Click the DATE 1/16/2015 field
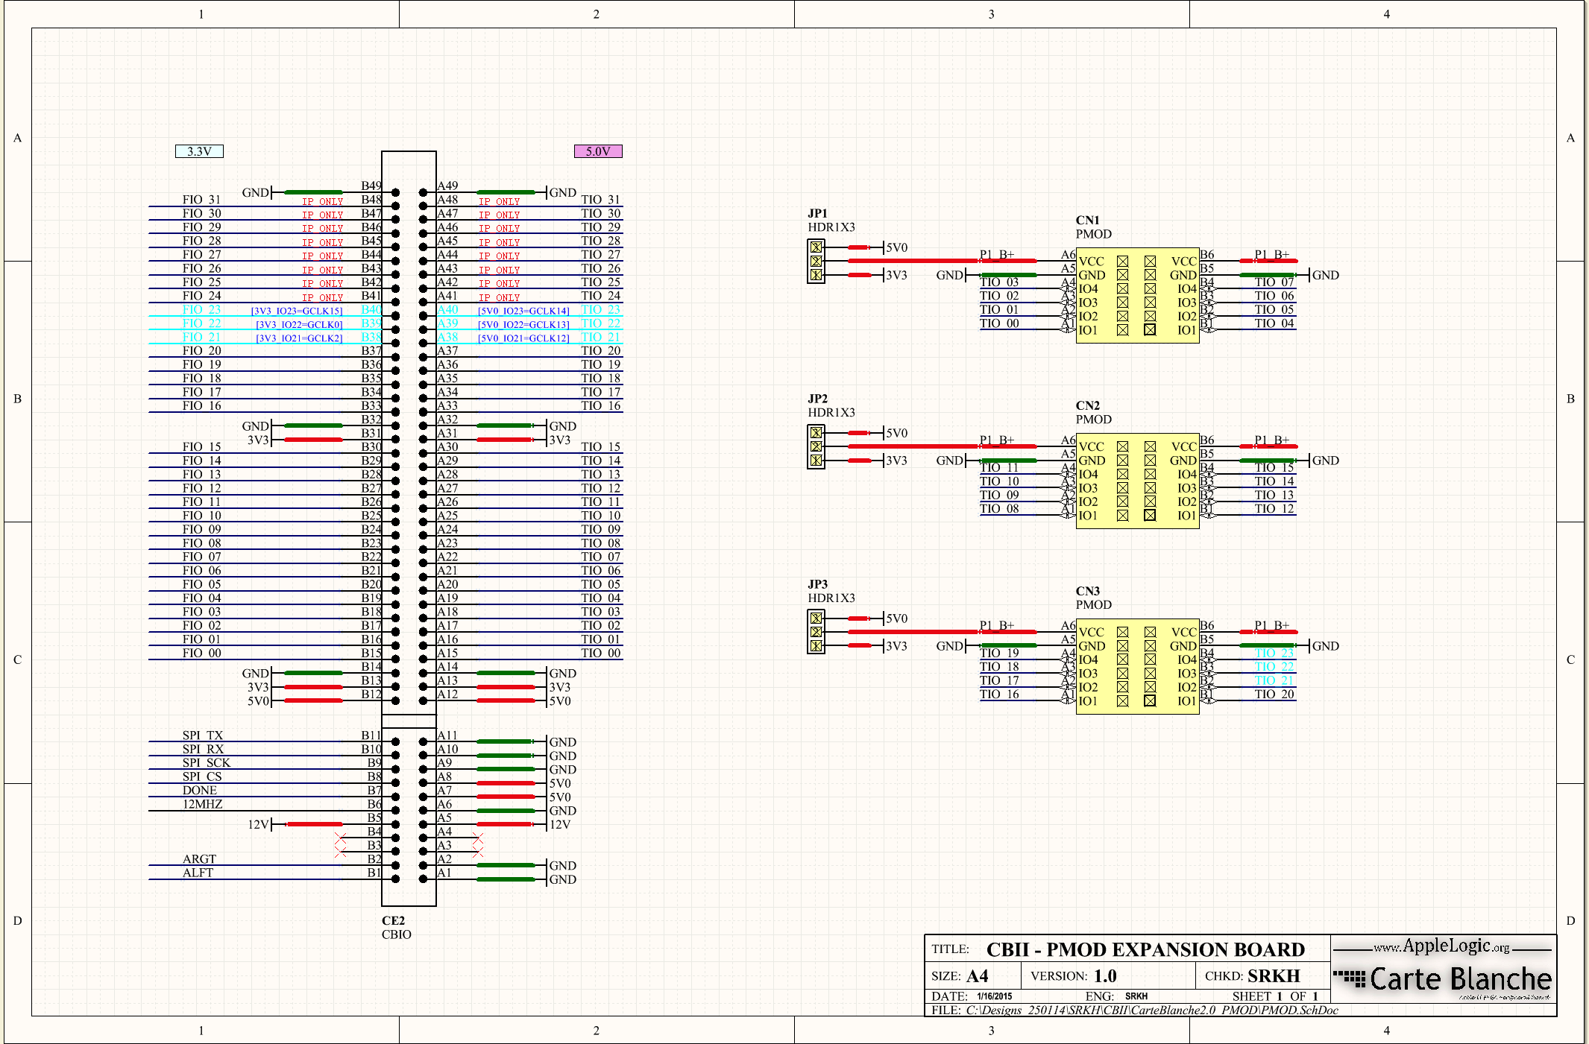 point(972,996)
